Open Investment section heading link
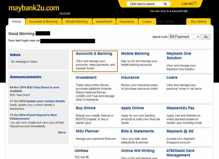Viewport: 219px width, 159px height. click(86, 77)
